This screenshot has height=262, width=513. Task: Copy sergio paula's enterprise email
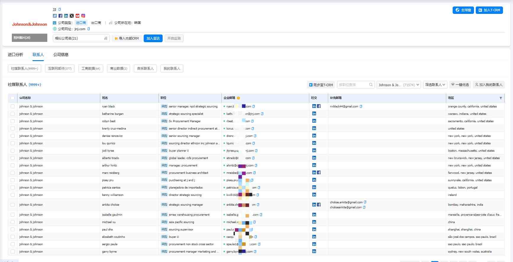[x=259, y=244]
